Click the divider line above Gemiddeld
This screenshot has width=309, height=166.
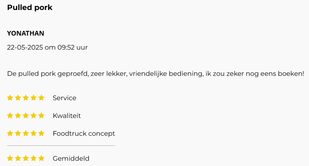(x=61, y=146)
